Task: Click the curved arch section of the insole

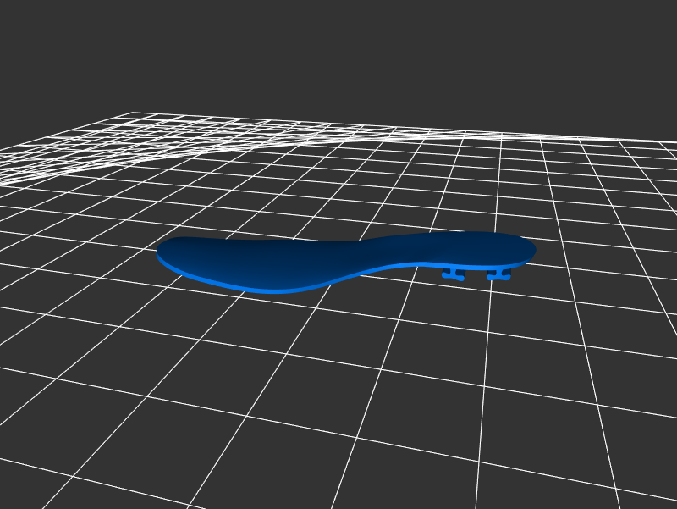Action: (372, 257)
